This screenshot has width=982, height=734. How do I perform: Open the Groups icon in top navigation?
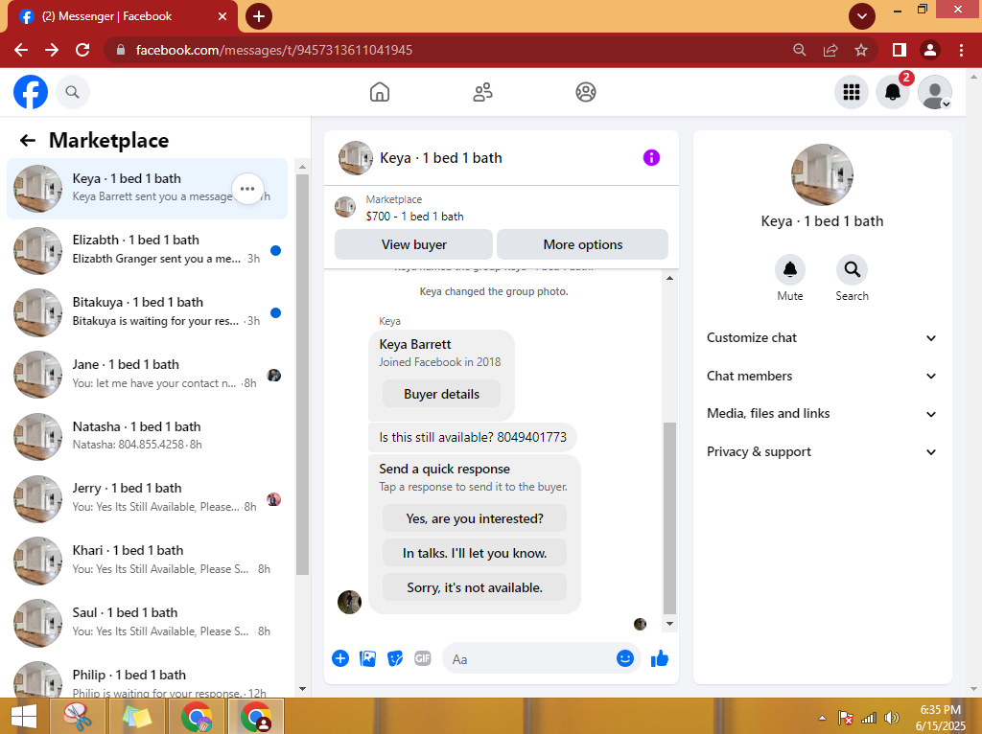[x=586, y=92]
